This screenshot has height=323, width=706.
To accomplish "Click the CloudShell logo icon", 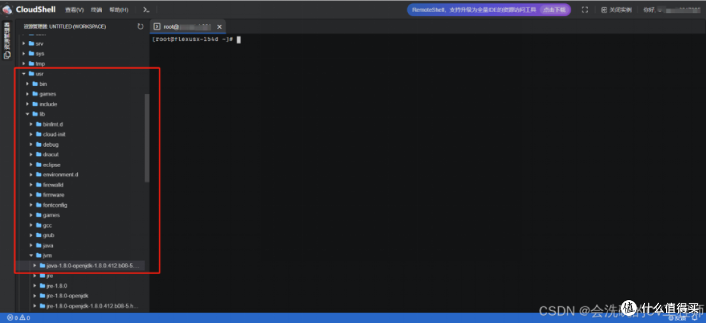I will coord(7,9).
